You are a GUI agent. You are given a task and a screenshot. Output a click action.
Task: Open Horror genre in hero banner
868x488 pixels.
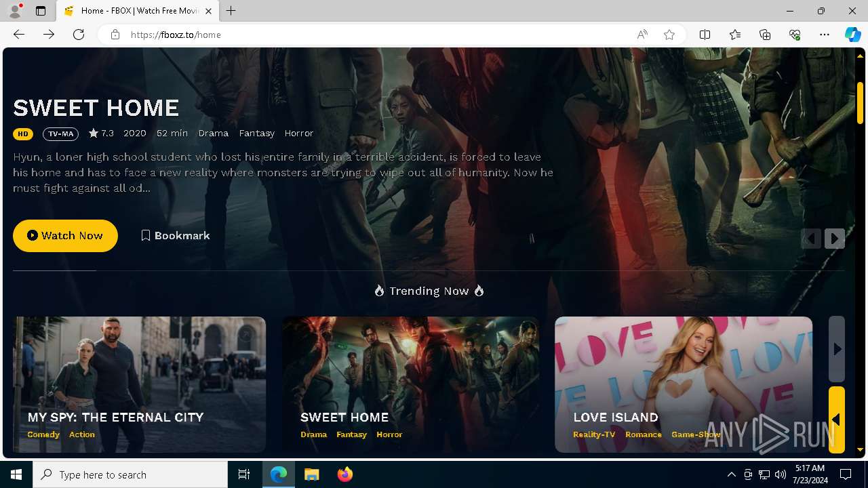click(x=299, y=133)
